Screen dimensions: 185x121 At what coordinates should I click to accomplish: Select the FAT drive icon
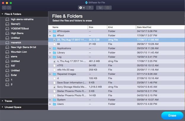coord(7,66)
